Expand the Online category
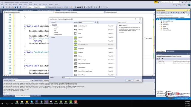The width and height of the screenshot is (191, 107). pos(50,37)
